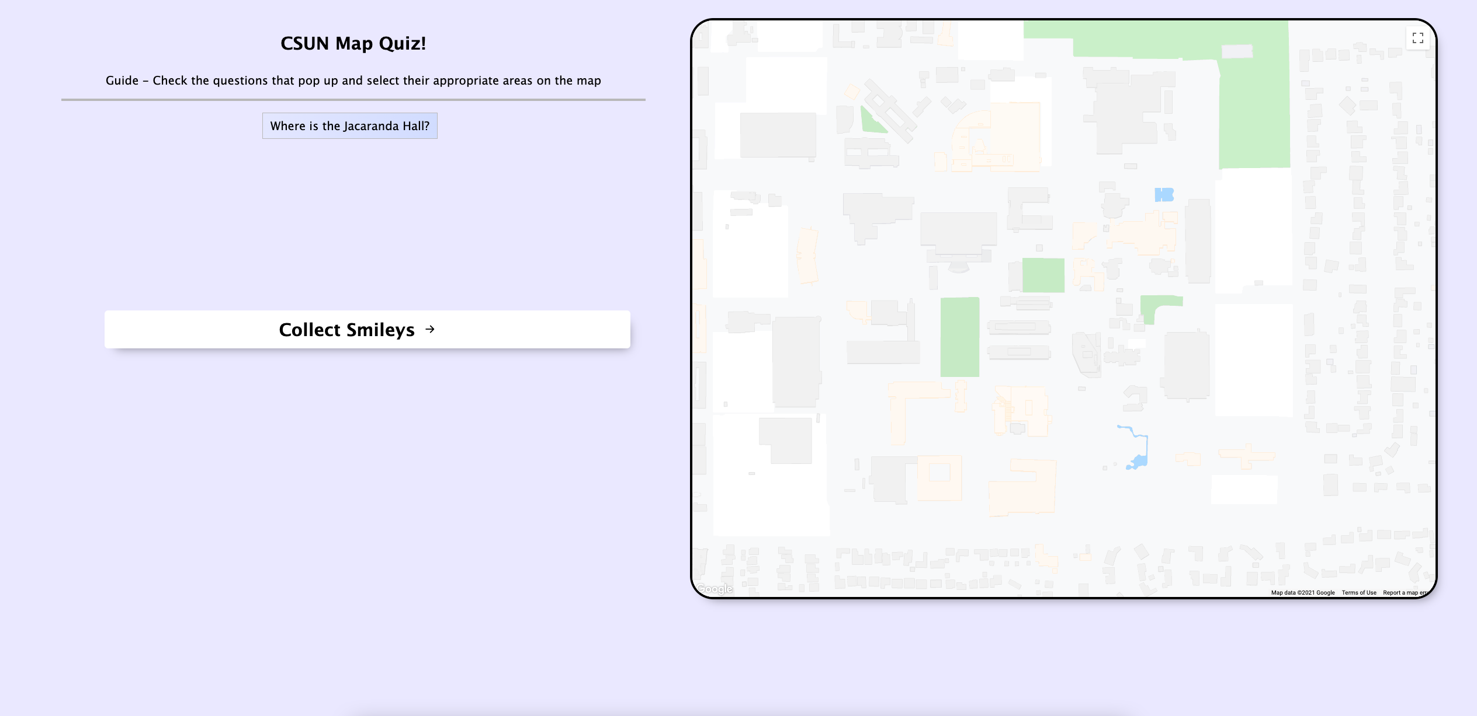The image size is (1477, 716).
Task: Toggle fullscreen view on the map
Action: click(1418, 39)
